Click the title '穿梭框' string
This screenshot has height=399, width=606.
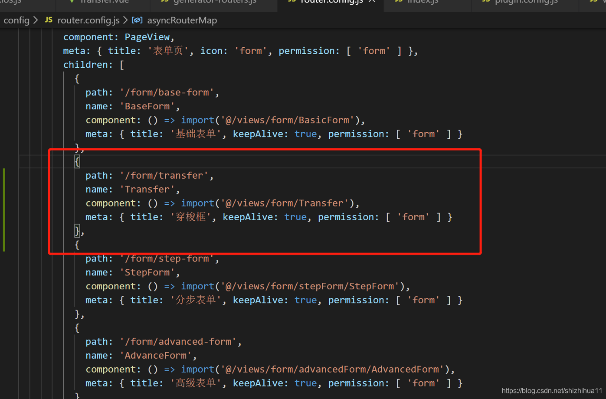191,217
